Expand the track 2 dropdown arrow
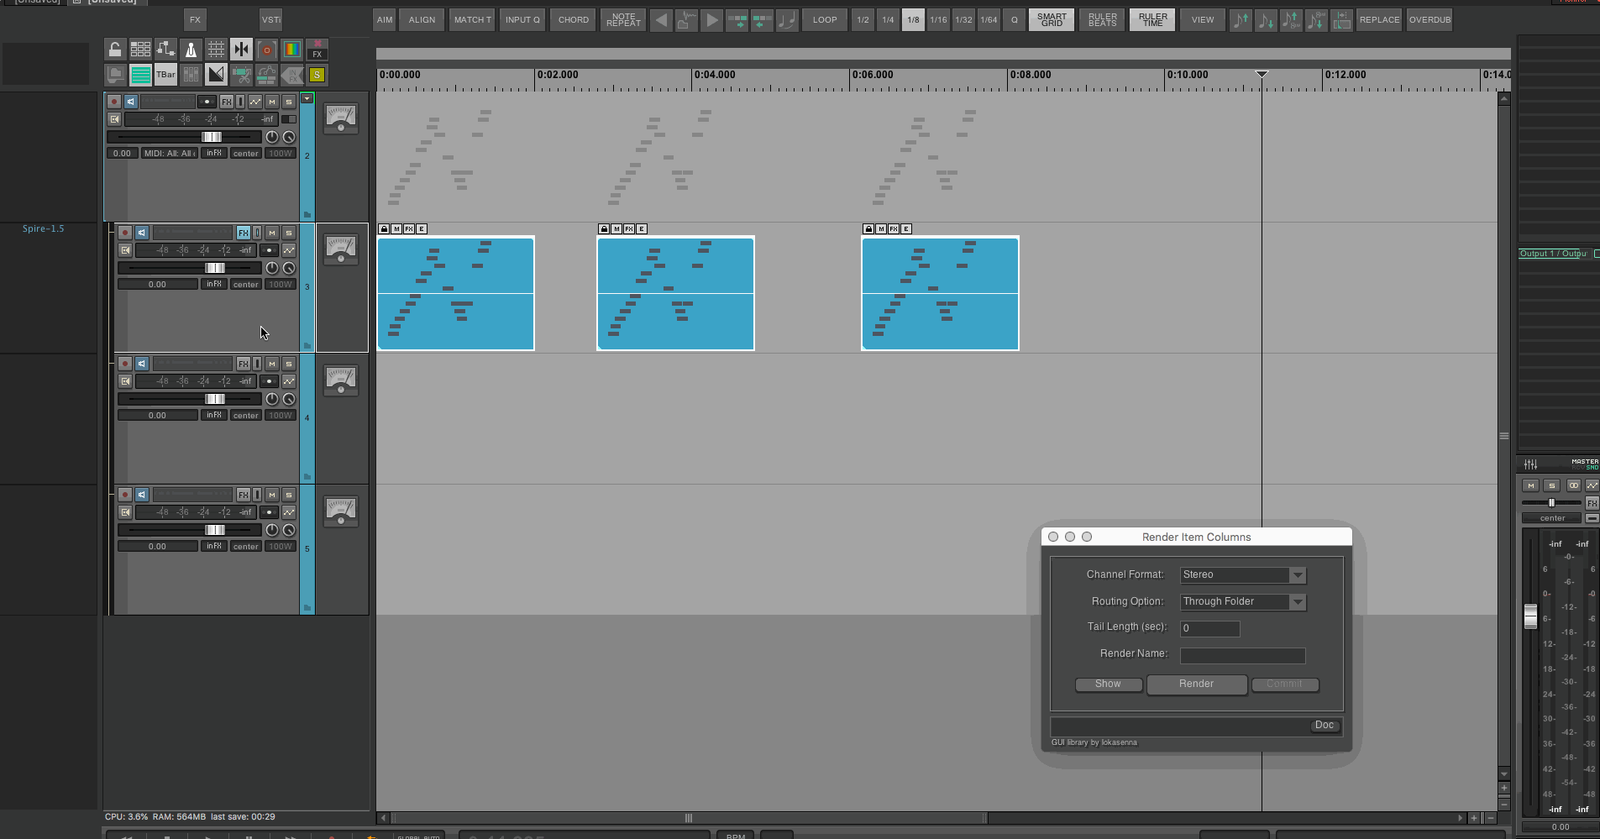The image size is (1600, 839). click(307, 99)
